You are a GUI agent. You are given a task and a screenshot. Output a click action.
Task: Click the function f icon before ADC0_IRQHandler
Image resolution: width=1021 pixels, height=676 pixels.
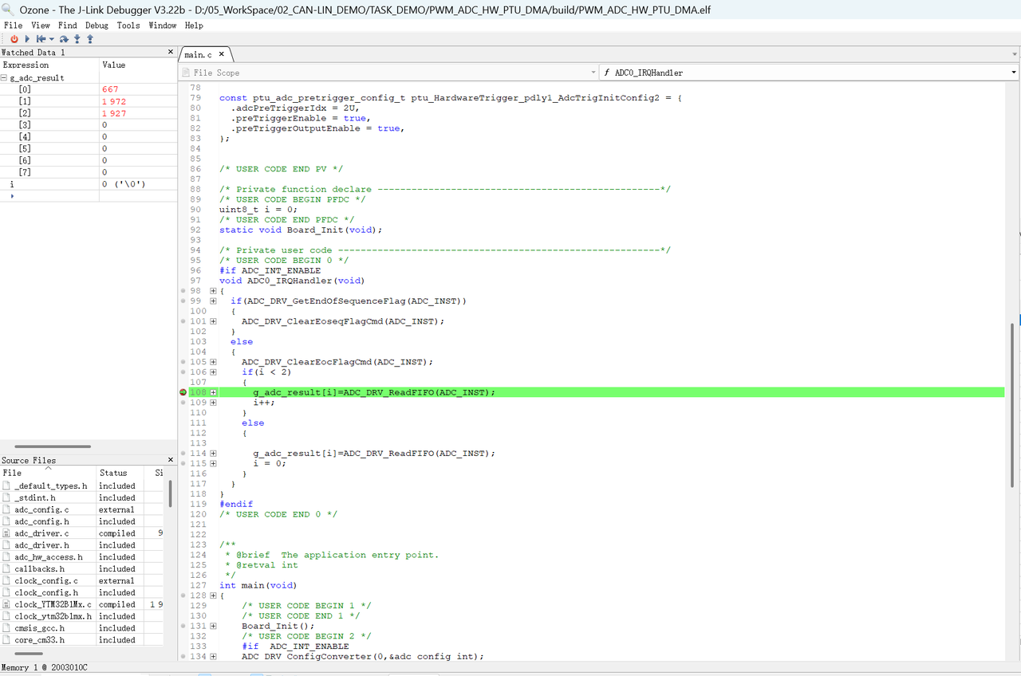607,73
